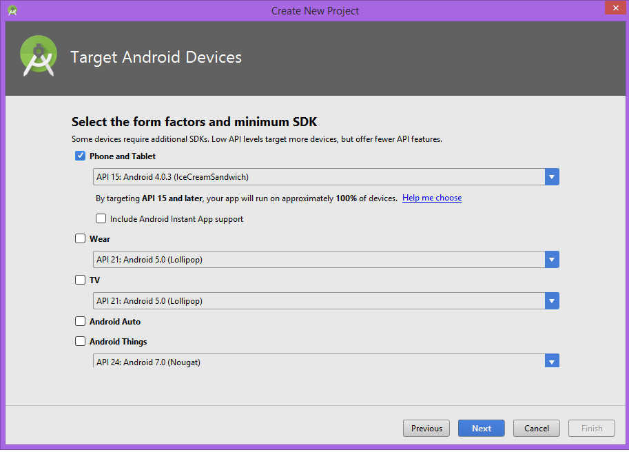This screenshot has height=452, width=629.
Task: Open the Phone and Tablet API dropdown
Action: click(x=551, y=176)
